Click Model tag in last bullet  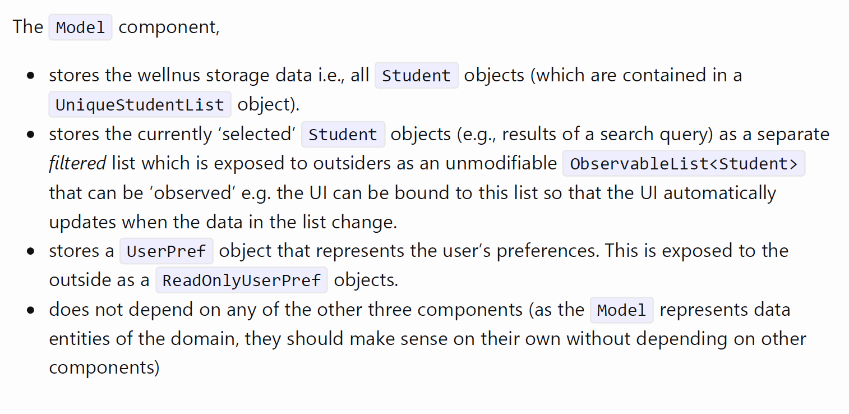[622, 310]
